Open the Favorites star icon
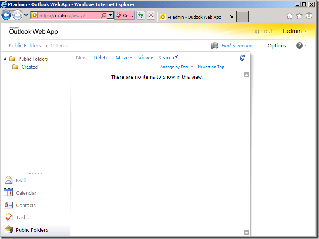The height and width of the screenshot is (239, 319). coord(299,16)
